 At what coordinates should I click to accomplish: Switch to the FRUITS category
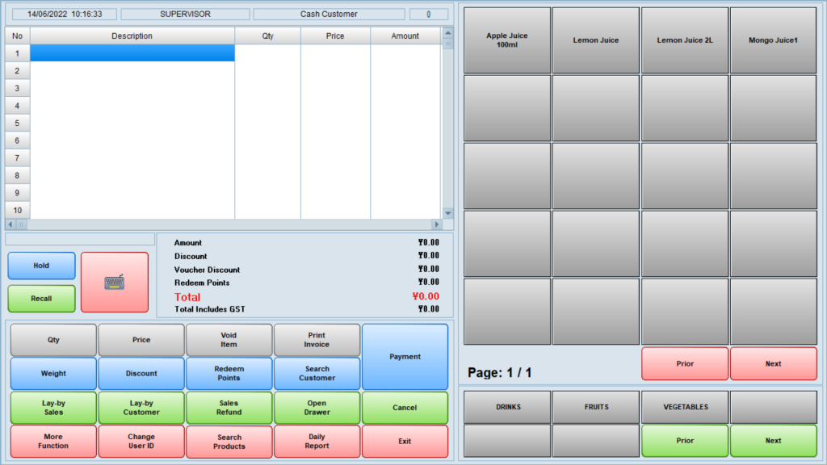point(596,407)
